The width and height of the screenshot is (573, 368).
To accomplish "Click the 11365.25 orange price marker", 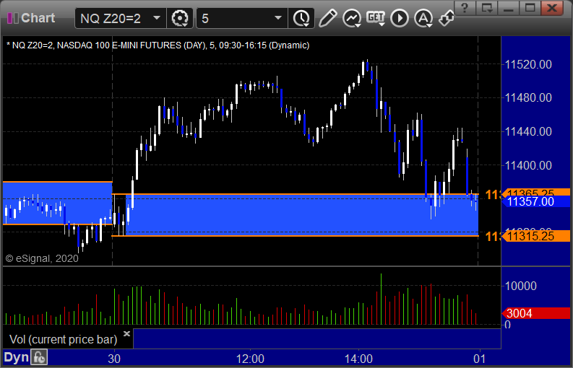I will [535, 193].
